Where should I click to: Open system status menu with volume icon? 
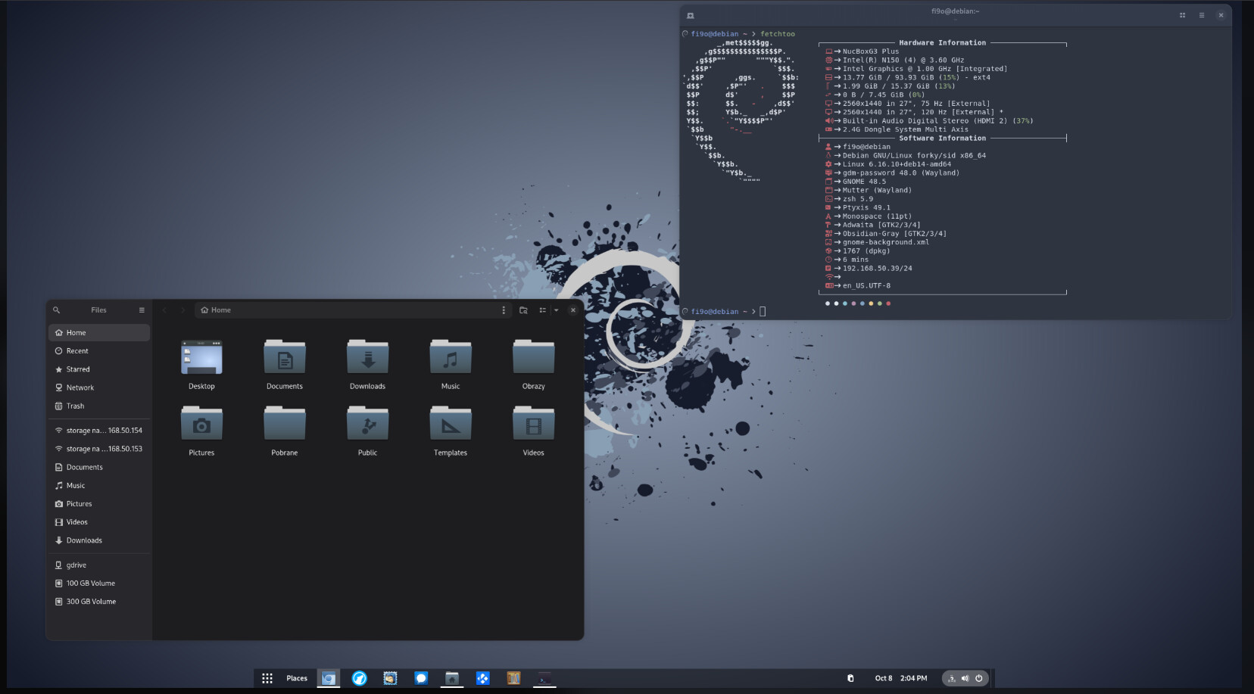pos(965,678)
